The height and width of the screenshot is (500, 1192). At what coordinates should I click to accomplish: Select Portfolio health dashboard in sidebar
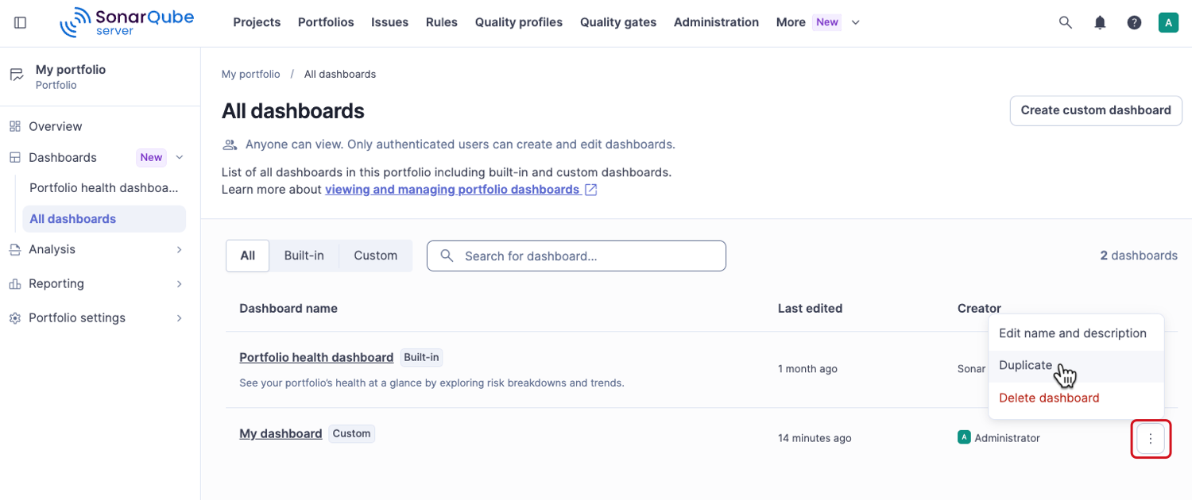104,188
